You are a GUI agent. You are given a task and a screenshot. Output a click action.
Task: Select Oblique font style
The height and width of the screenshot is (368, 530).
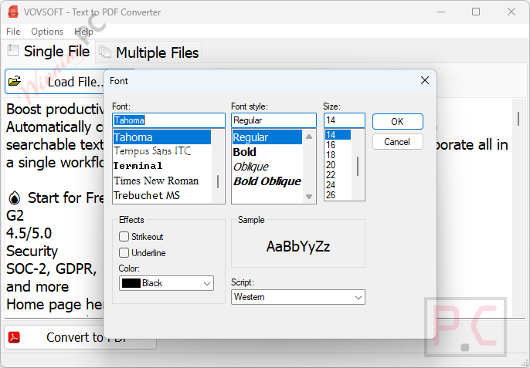tap(267, 167)
